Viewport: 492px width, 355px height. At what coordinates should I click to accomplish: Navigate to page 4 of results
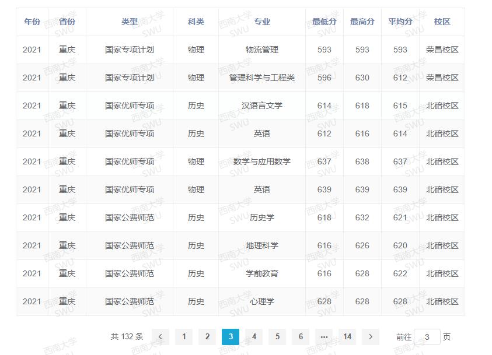tap(254, 337)
